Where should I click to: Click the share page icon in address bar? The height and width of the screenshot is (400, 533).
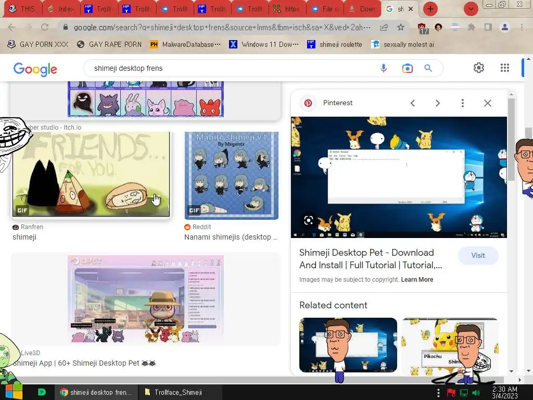(384, 27)
